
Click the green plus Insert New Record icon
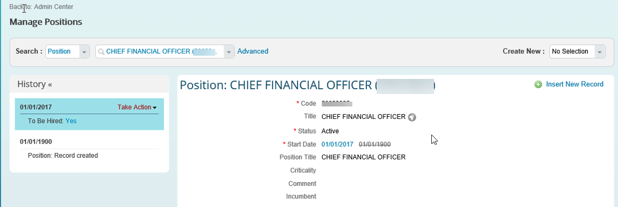click(x=538, y=84)
